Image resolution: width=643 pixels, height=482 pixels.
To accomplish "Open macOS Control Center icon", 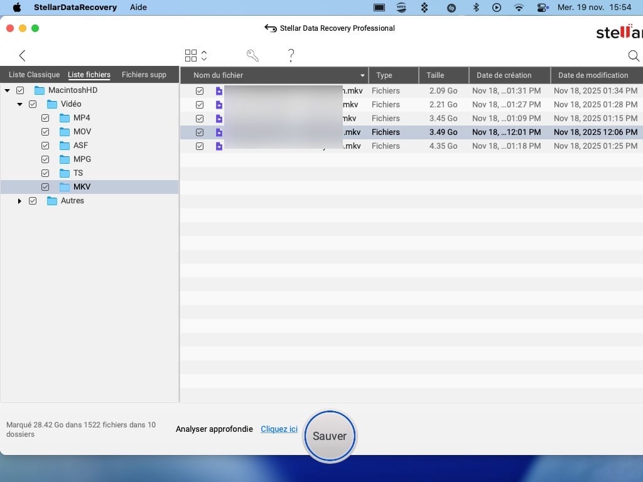I will pos(543,8).
